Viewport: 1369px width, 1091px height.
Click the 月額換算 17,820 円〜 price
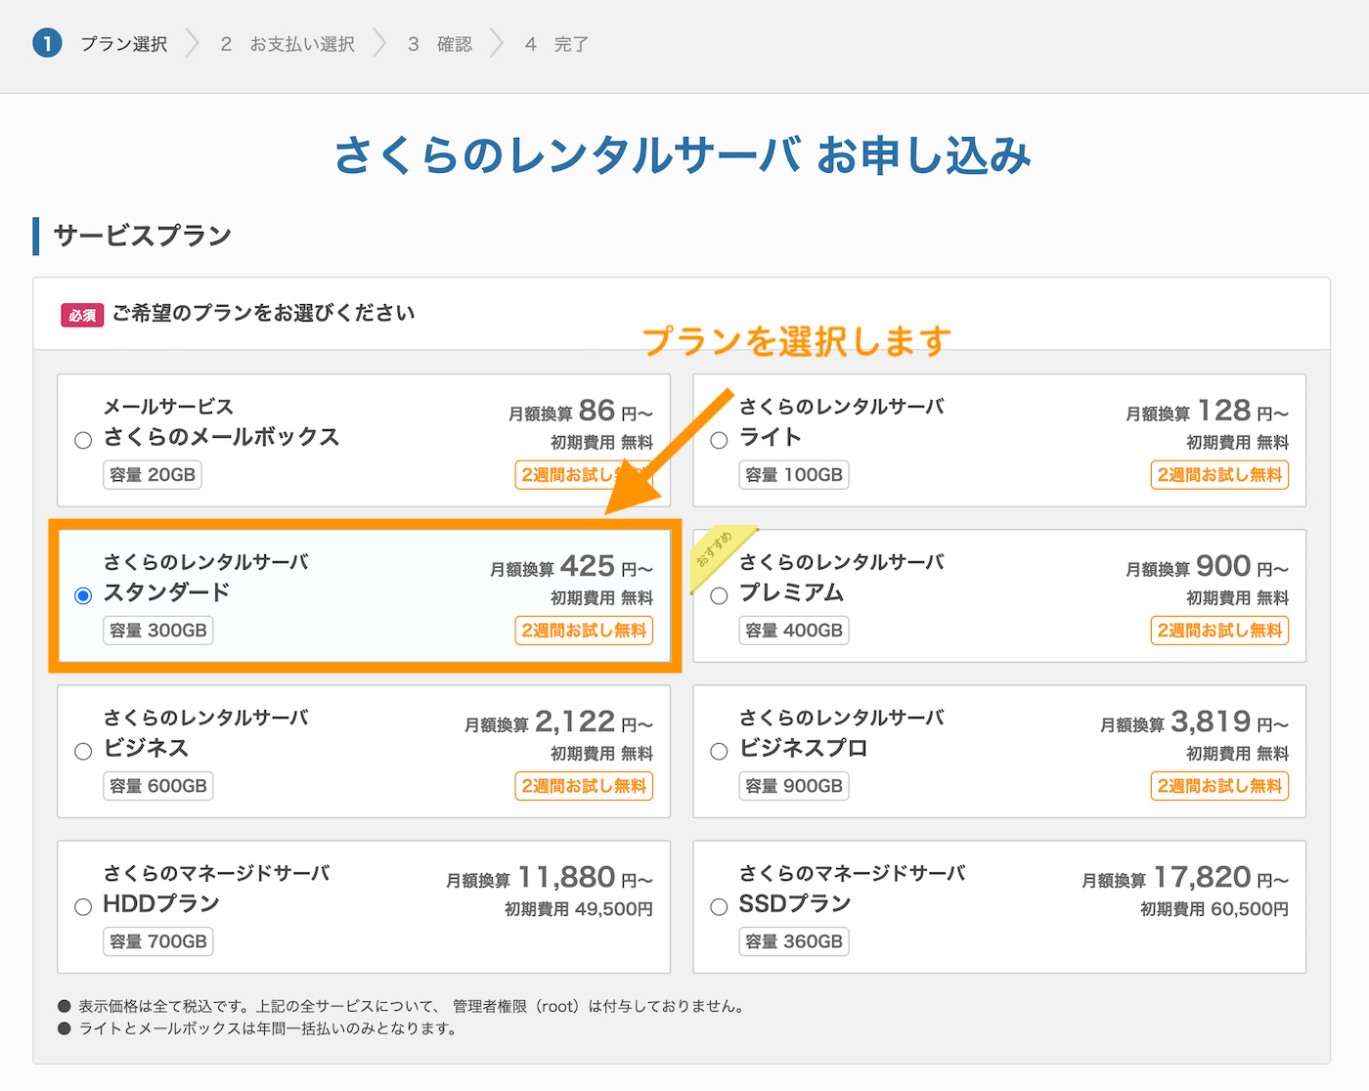coord(1185,878)
